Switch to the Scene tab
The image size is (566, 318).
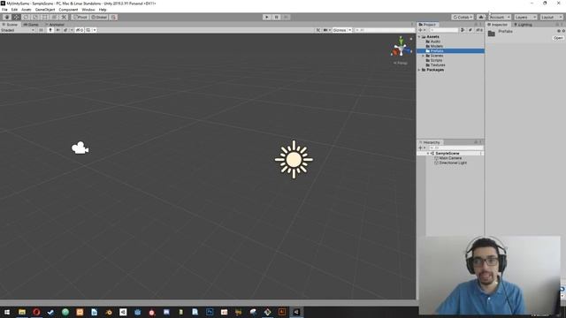coord(10,25)
